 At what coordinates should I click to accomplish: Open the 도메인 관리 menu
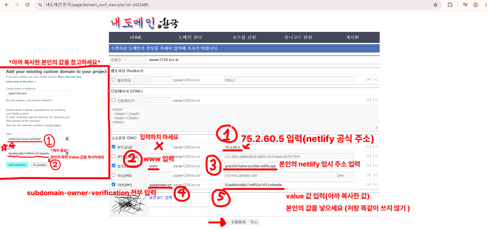point(190,37)
